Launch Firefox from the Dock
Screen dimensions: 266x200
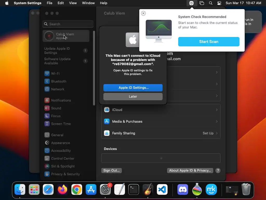tap(62, 189)
